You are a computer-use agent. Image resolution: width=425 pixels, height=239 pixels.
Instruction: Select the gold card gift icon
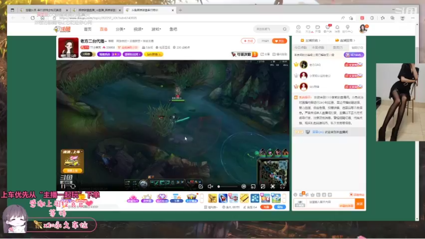(244, 198)
